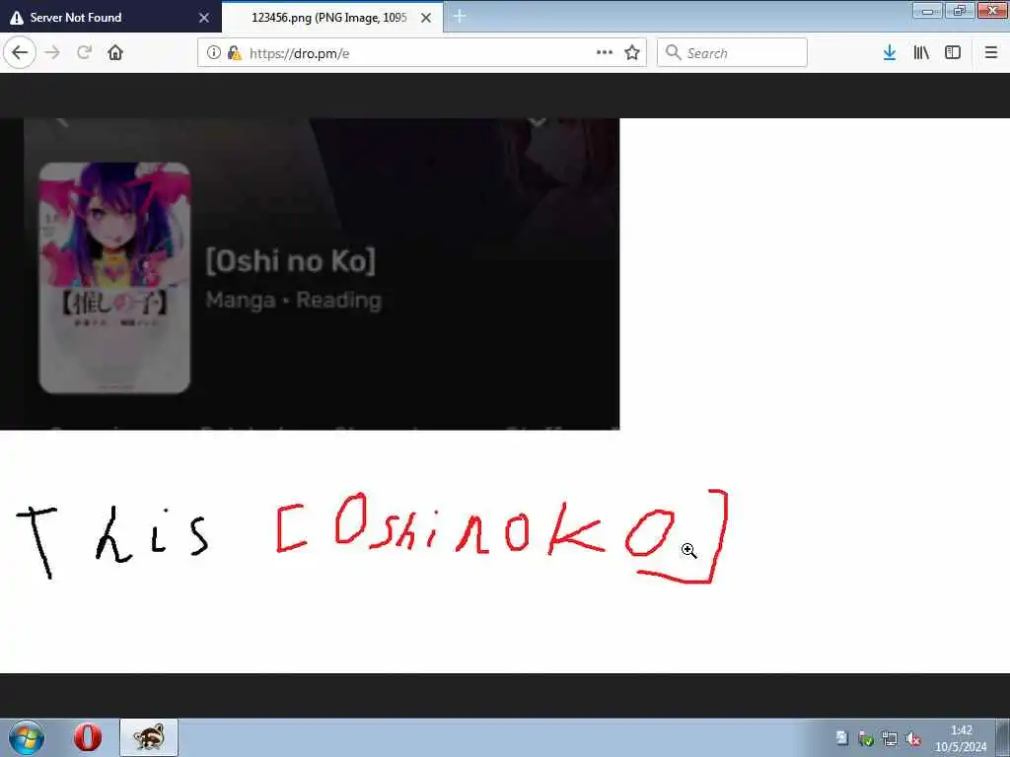Minimize the Firefox window

pos(927,10)
